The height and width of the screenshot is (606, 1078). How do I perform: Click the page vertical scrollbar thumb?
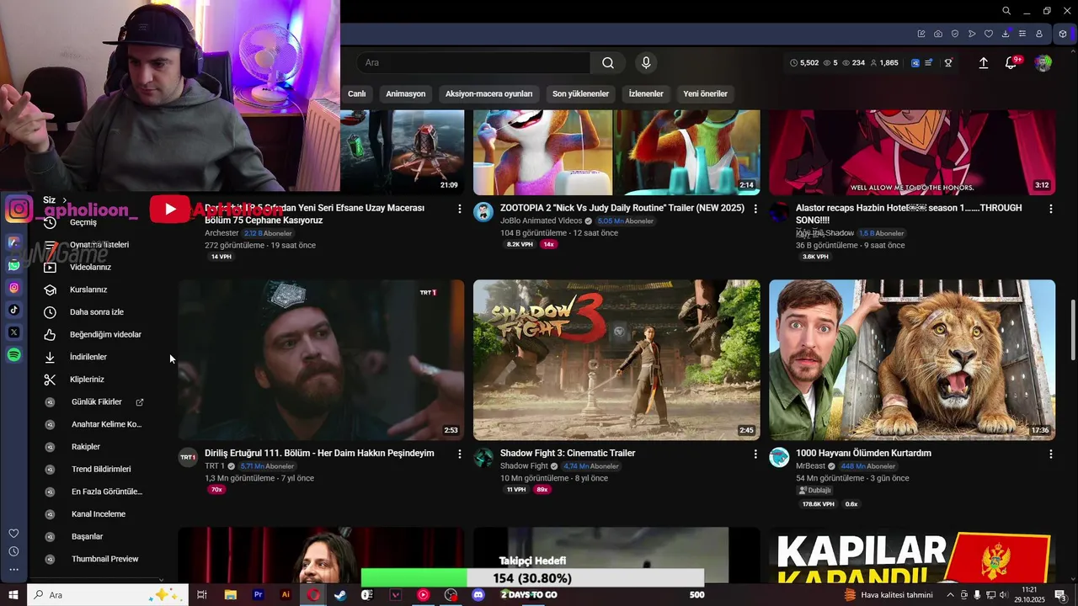1073,330
